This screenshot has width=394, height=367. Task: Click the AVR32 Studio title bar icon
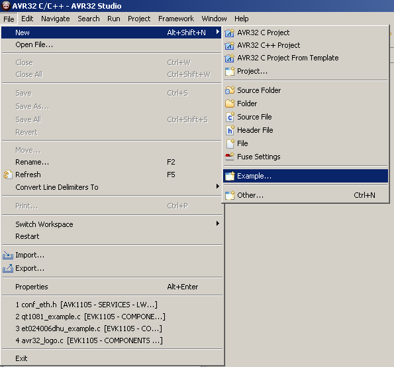point(5,6)
